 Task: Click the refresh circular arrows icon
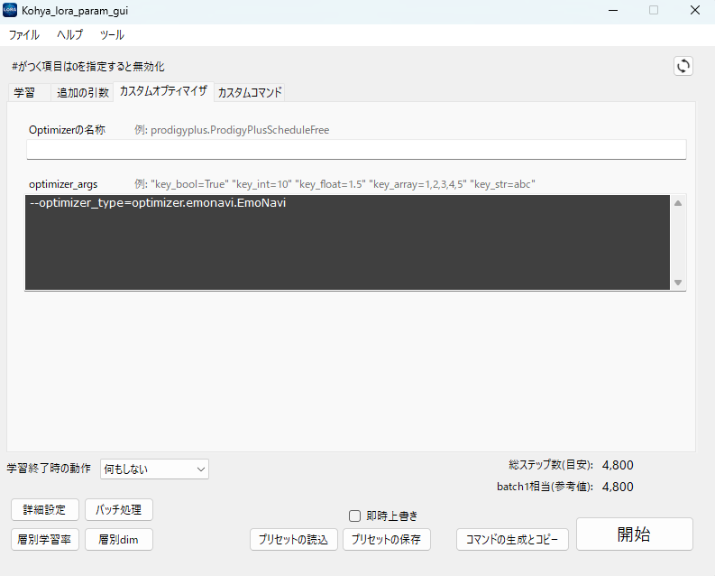coord(683,66)
